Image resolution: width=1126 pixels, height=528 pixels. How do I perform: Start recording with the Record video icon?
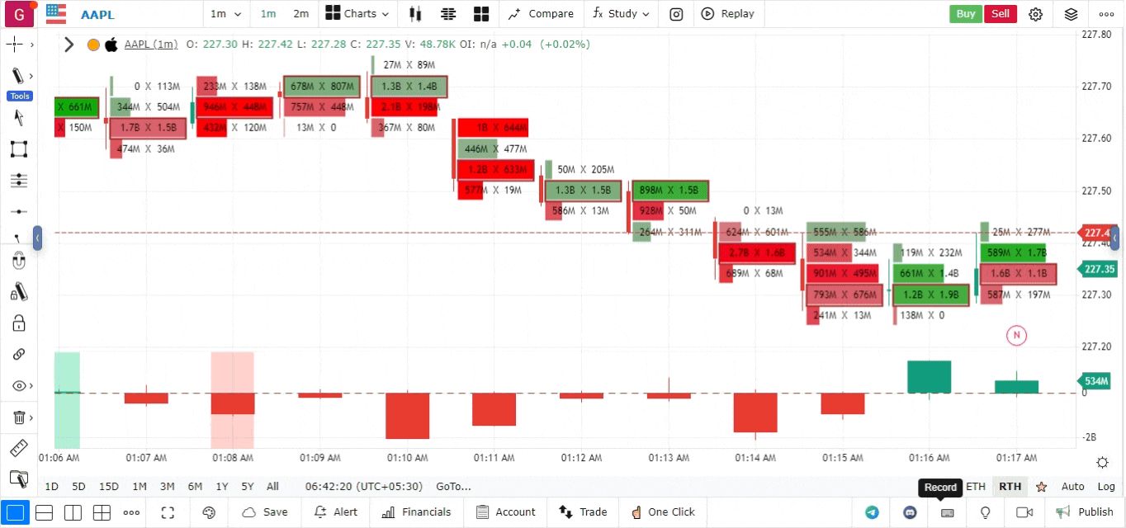[1023, 512]
